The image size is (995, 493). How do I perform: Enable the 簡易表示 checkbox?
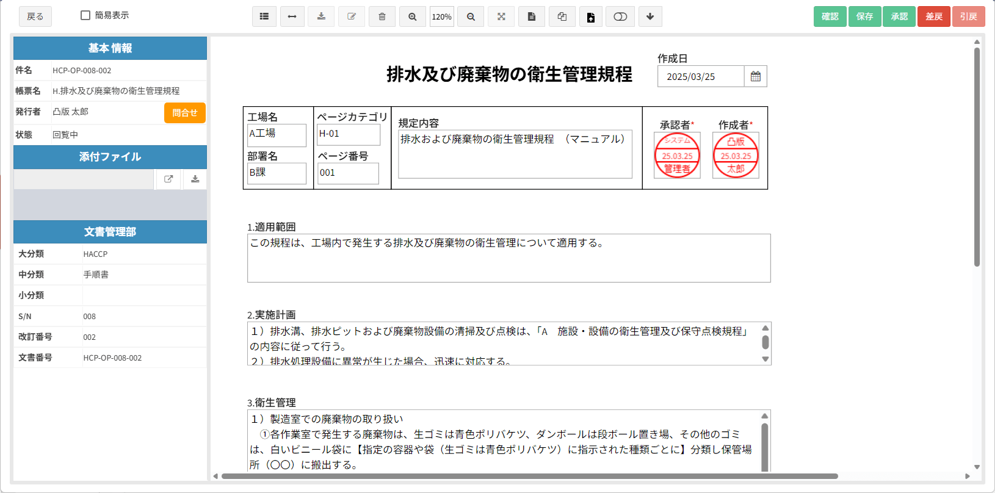coord(85,15)
